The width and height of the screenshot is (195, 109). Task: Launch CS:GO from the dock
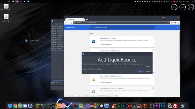tap(58, 106)
